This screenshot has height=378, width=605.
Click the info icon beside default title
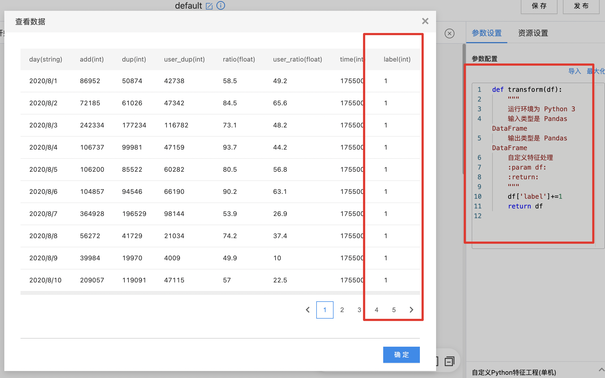[x=221, y=5]
